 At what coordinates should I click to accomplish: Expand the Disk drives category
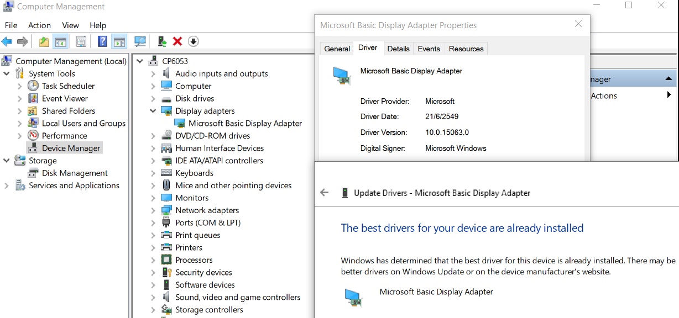tap(153, 98)
